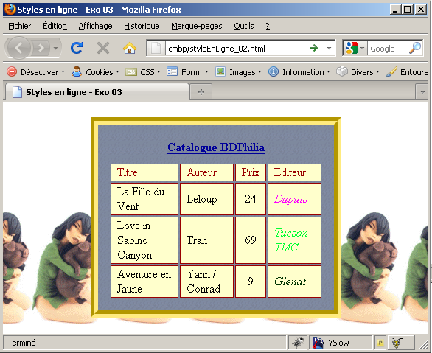
Task: Open the Marque-pages menu
Action: (197, 26)
